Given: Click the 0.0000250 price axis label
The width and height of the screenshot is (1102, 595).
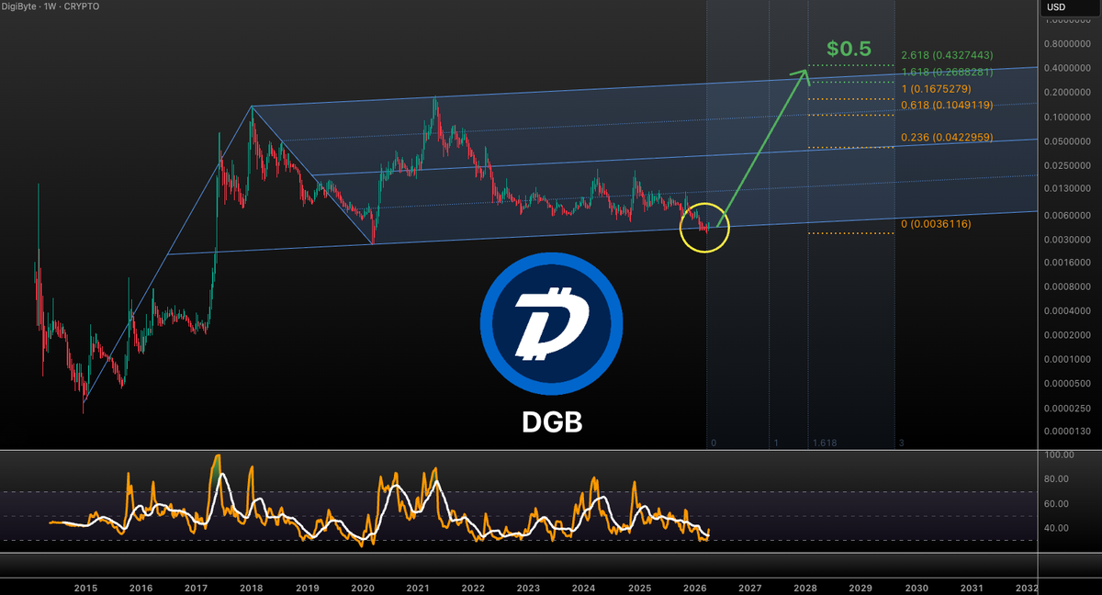Looking at the screenshot, I should click(1066, 408).
